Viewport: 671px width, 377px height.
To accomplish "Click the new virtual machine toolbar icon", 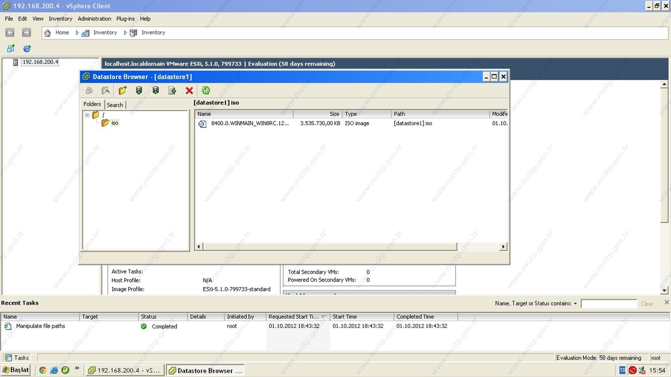I will point(11,48).
